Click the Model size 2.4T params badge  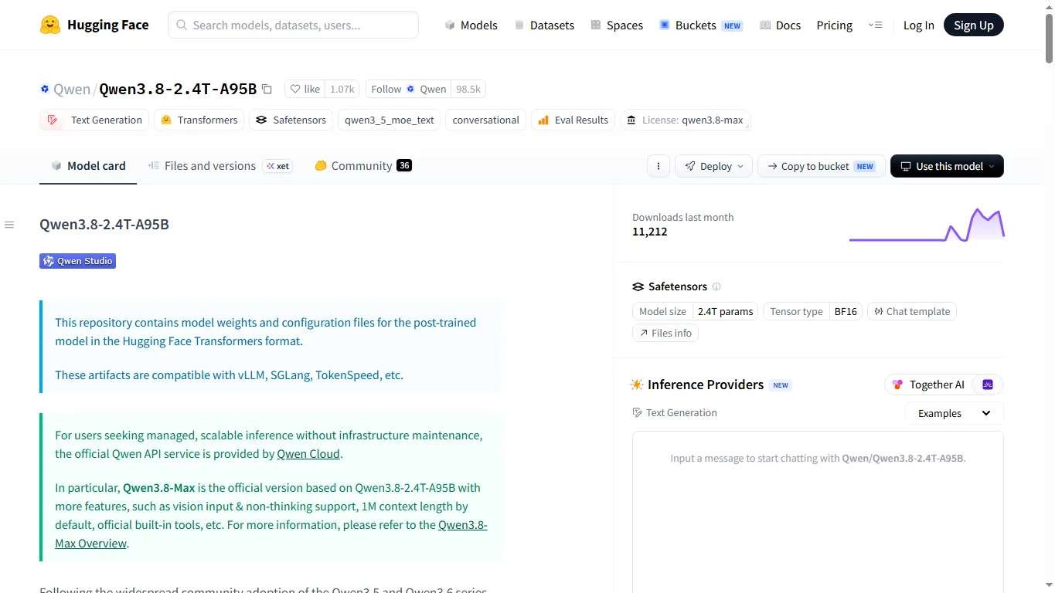click(x=695, y=311)
